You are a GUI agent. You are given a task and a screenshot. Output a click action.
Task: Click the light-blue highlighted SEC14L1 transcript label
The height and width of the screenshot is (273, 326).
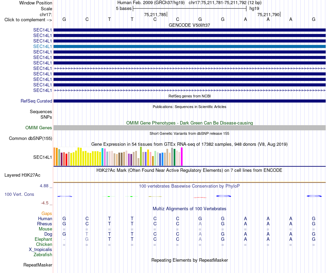coord(43,46)
